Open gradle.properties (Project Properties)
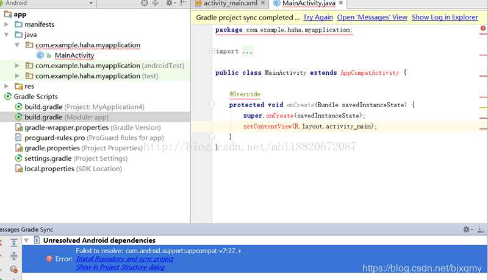488x280 pixels. click(x=84, y=148)
